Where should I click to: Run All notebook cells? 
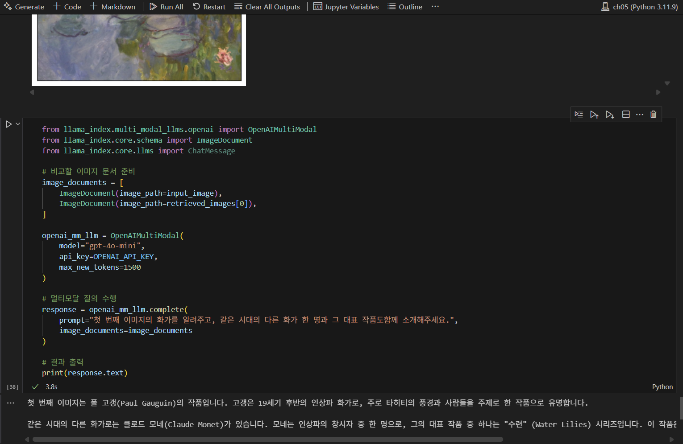(167, 7)
